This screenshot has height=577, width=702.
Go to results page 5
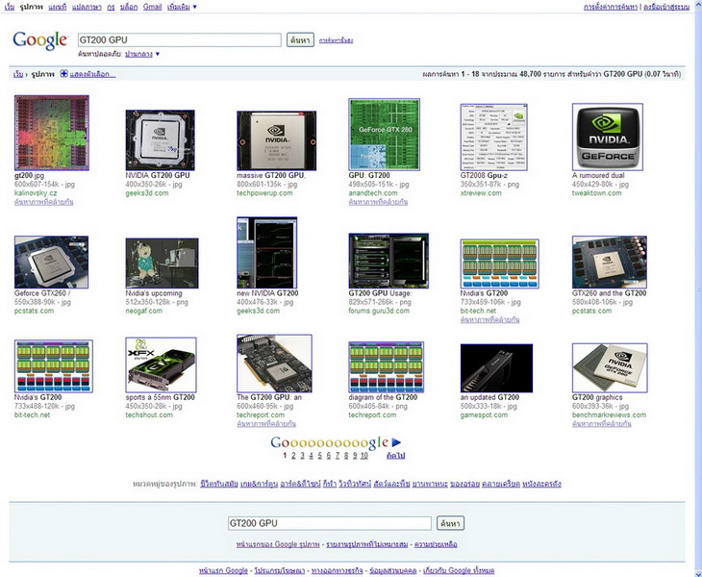point(319,455)
